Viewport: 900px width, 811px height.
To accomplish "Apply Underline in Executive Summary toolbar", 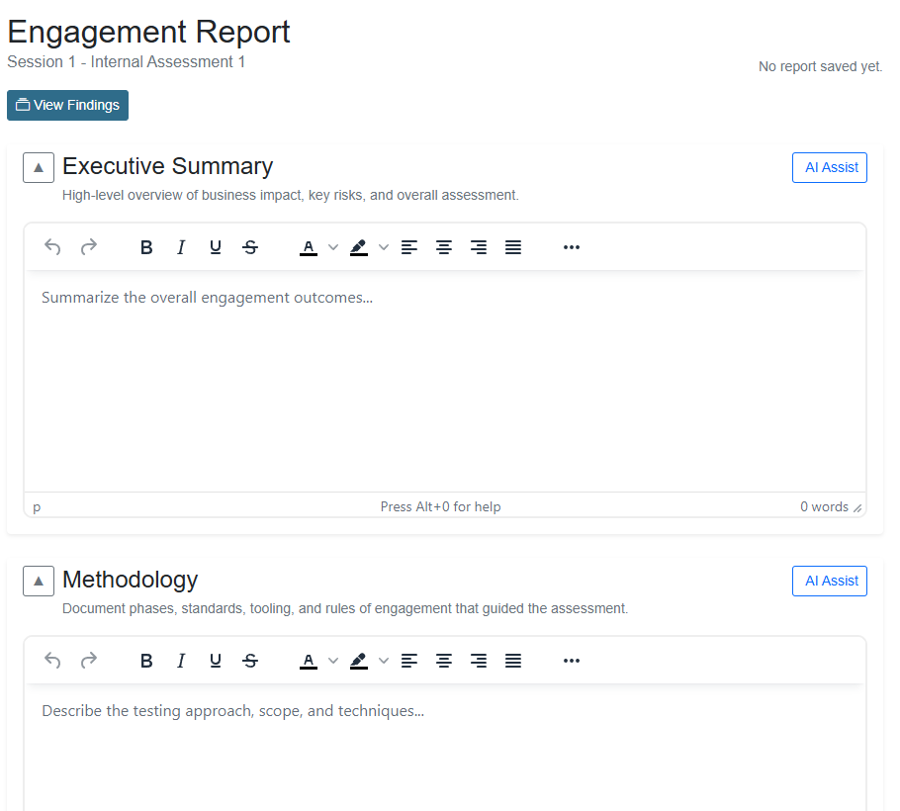I will pos(216,247).
